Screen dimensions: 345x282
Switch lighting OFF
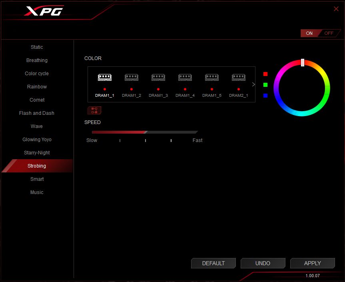click(x=329, y=33)
